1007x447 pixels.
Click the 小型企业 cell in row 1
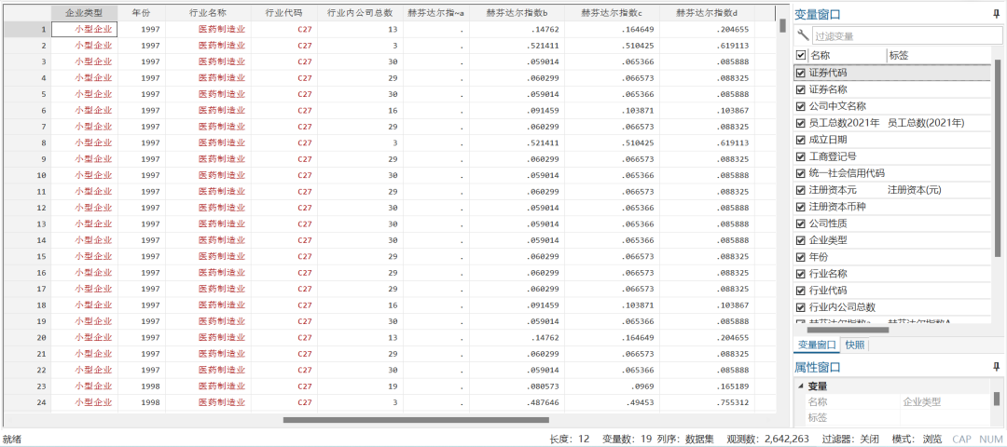[84, 29]
